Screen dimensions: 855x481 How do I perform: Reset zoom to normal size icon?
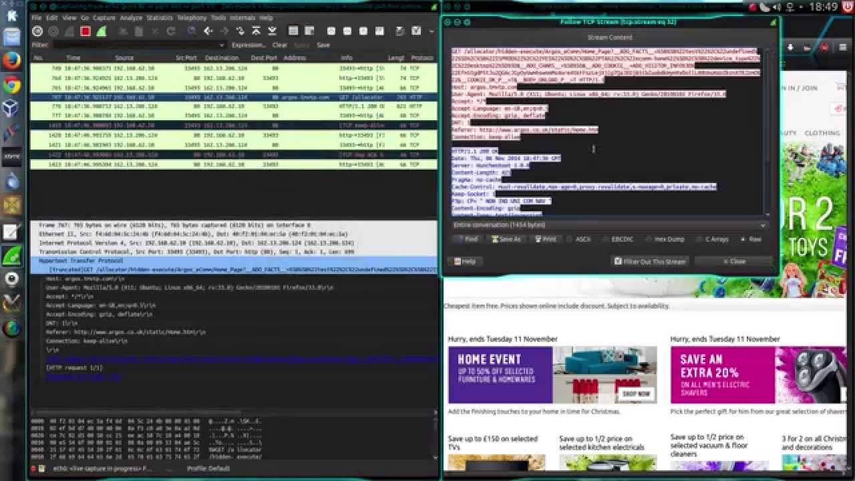click(363, 31)
